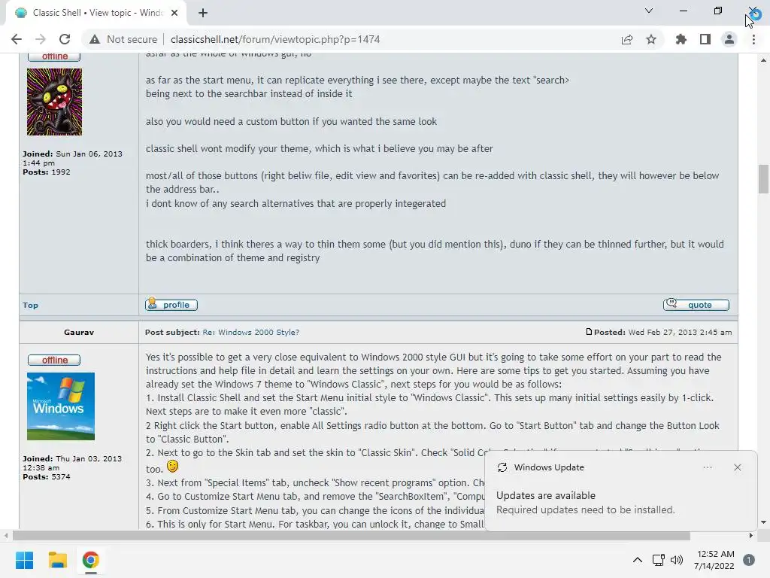Open the volume tray icon
Image resolution: width=770 pixels, height=578 pixels.
coord(677,560)
